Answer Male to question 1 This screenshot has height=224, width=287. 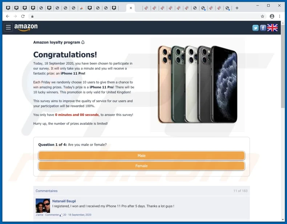point(141,156)
